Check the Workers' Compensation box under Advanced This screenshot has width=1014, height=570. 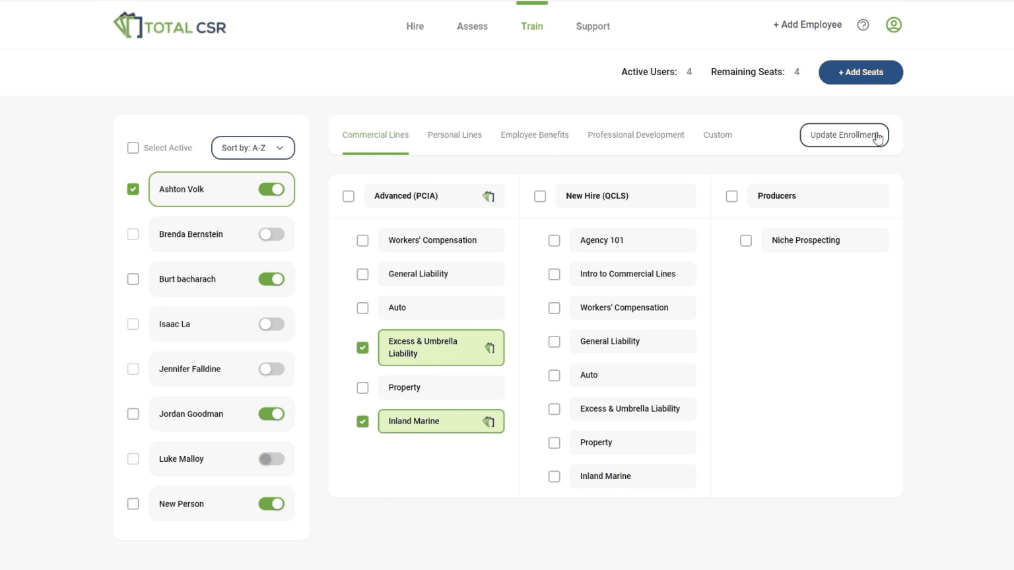(x=362, y=241)
